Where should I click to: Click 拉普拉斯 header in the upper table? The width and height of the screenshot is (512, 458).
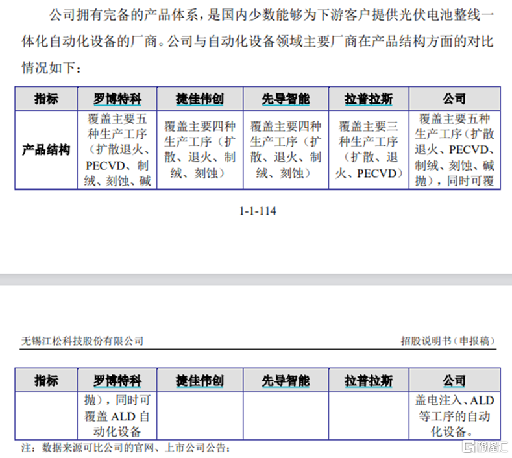click(x=369, y=99)
